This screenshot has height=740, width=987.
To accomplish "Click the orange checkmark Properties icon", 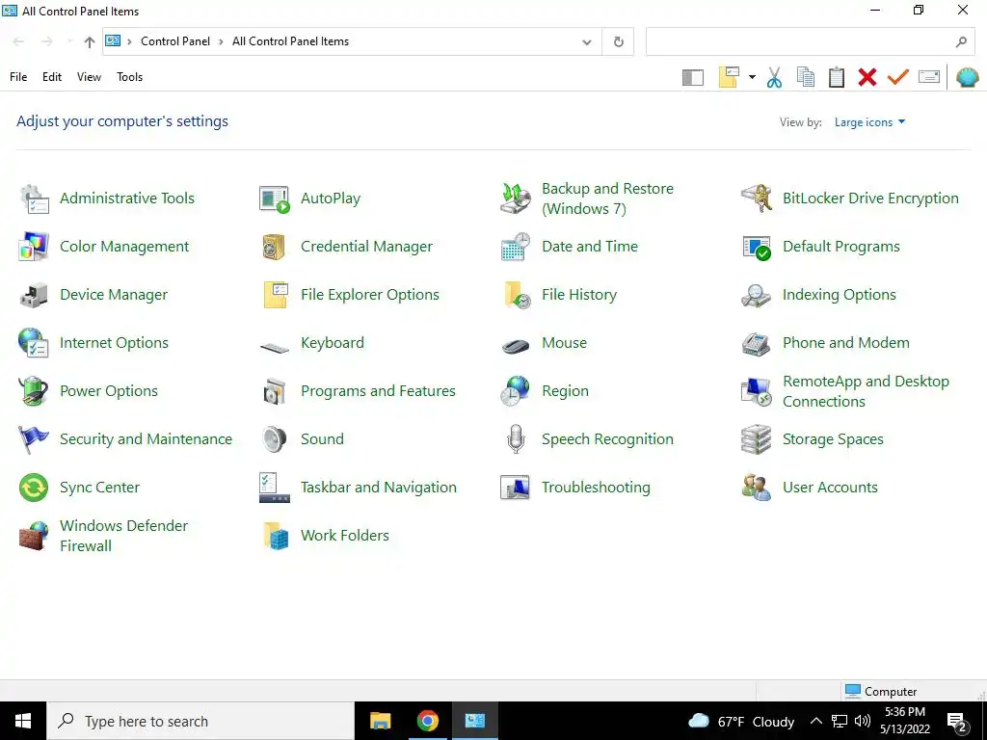I will pyautogui.click(x=898, y=77).
